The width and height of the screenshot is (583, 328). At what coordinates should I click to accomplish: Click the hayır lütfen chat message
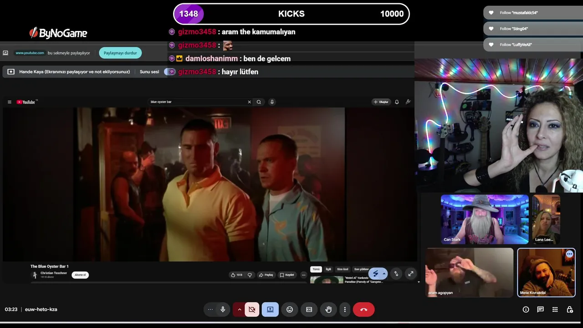[x=213, y=72]
